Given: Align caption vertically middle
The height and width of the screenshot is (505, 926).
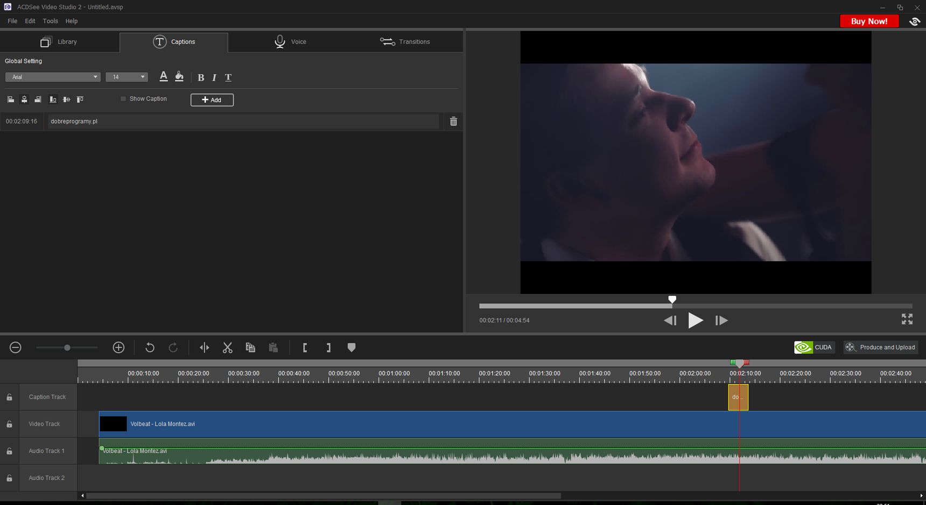Looking at the screenshot, I should [x=66, y=99].
